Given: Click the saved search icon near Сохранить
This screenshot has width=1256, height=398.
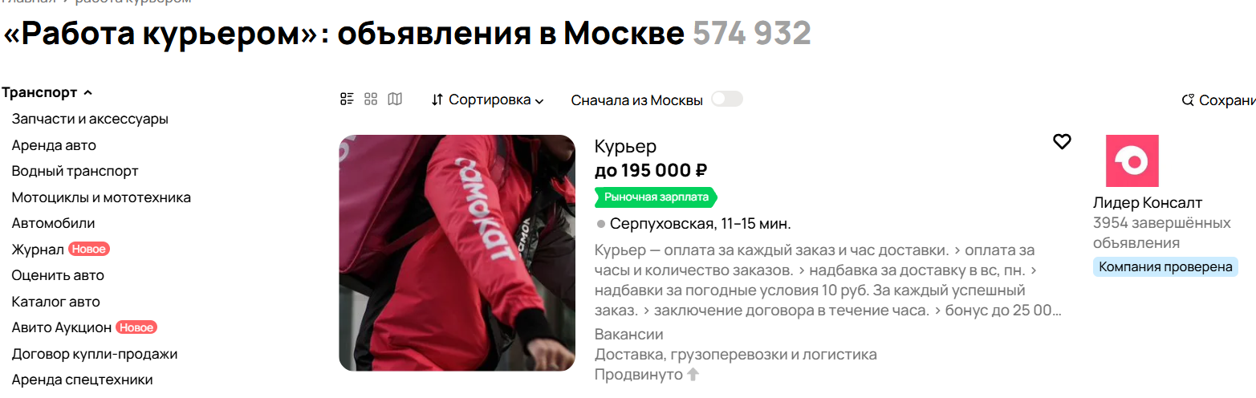Looking at the screenshot, I should 1189,100.
